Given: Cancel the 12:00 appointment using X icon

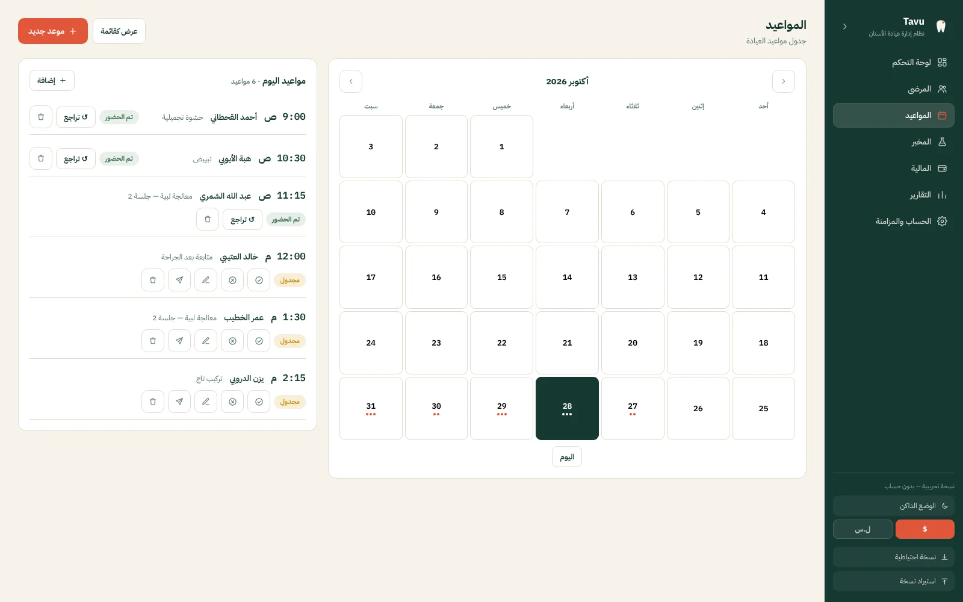Looking at the screenshot, I should coord(232,280).
